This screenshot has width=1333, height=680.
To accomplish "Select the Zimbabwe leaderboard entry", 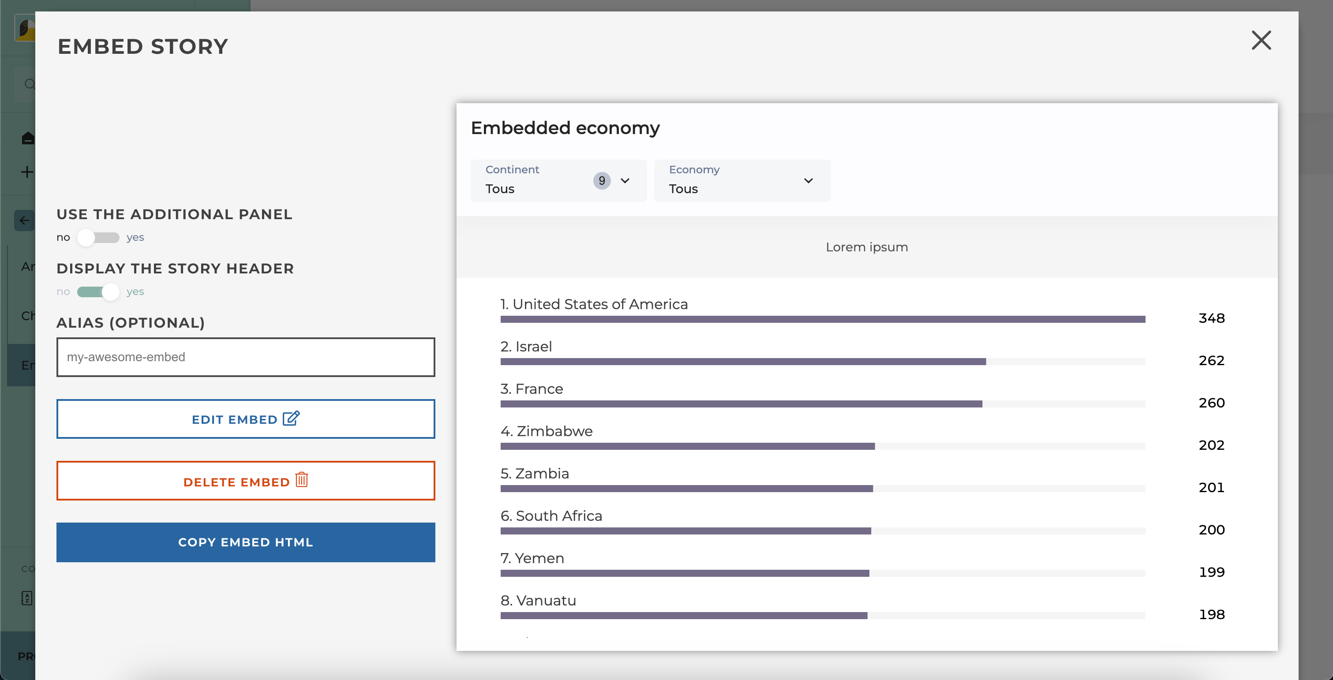I will (546, 431).
